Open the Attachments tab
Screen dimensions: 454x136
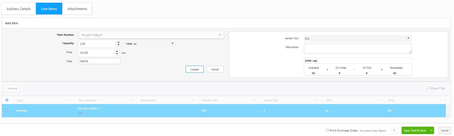[77, 9]
